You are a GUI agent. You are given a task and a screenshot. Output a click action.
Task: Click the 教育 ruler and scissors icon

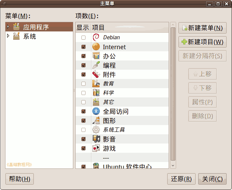[x=96, y=83]
